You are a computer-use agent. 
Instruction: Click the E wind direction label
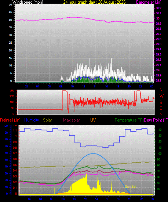tap(161, 108)
